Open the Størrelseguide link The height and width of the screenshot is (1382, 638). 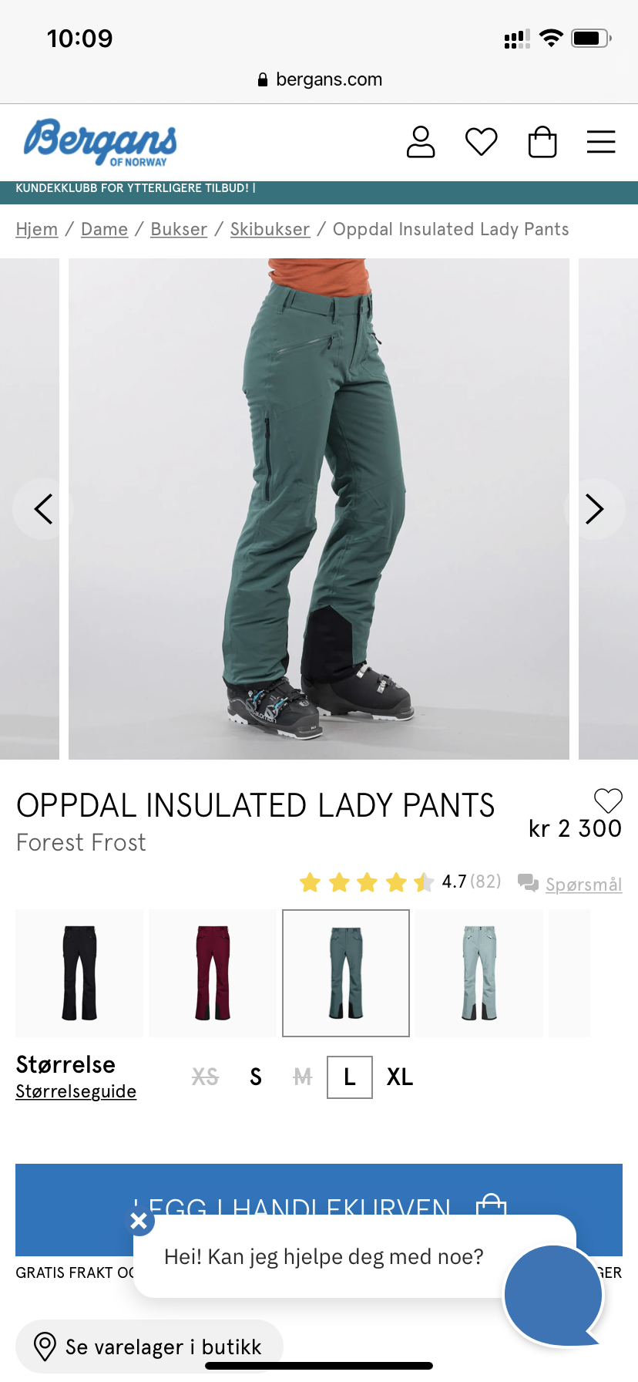(76, 1091)
